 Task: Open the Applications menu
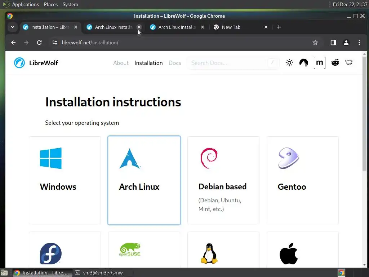tap(26, 4)
